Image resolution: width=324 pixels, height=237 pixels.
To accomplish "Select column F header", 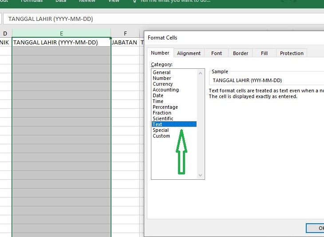I will (125, 33).
